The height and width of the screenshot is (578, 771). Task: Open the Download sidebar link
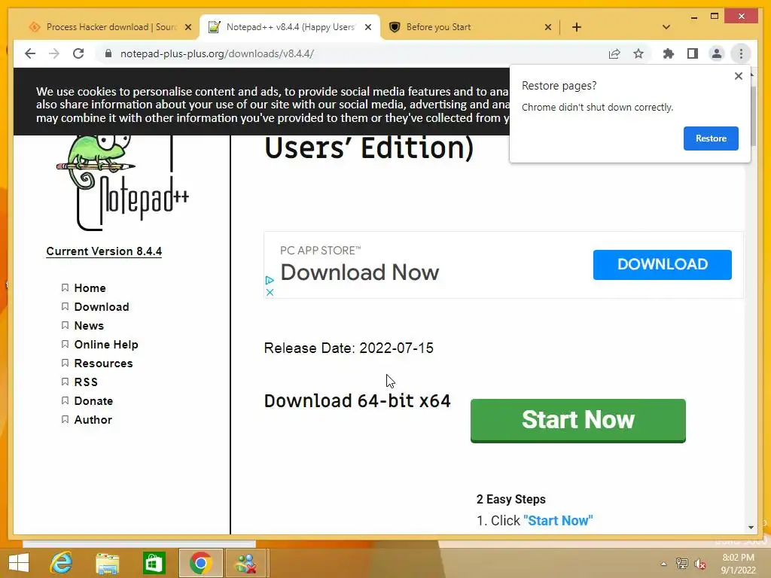coord(102,307)
